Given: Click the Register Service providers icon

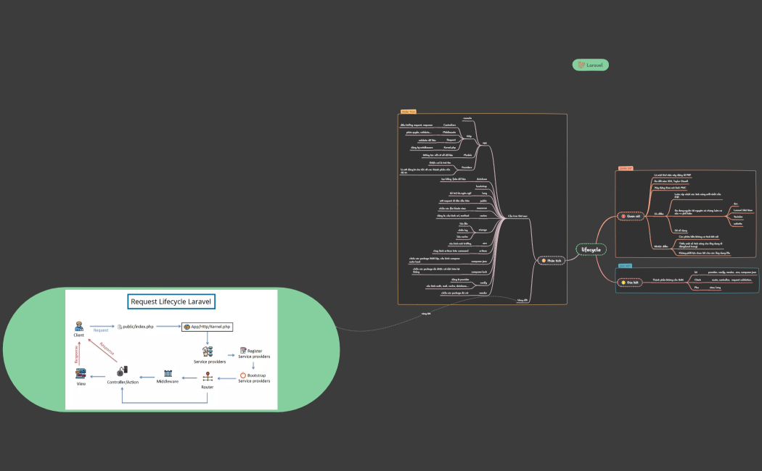Looking at the screenshot, I should [x=243, y=350].
